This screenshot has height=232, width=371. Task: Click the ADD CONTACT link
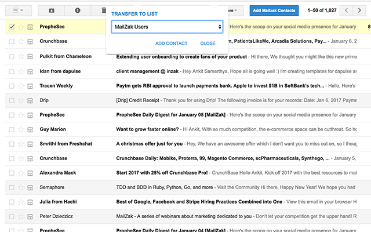tap(171, 43)
